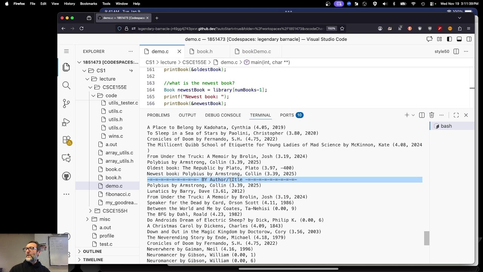Open the Wi-Fi status menu
Image resolution: width=483 pixels, height=272 pixels.
[413, 4]
